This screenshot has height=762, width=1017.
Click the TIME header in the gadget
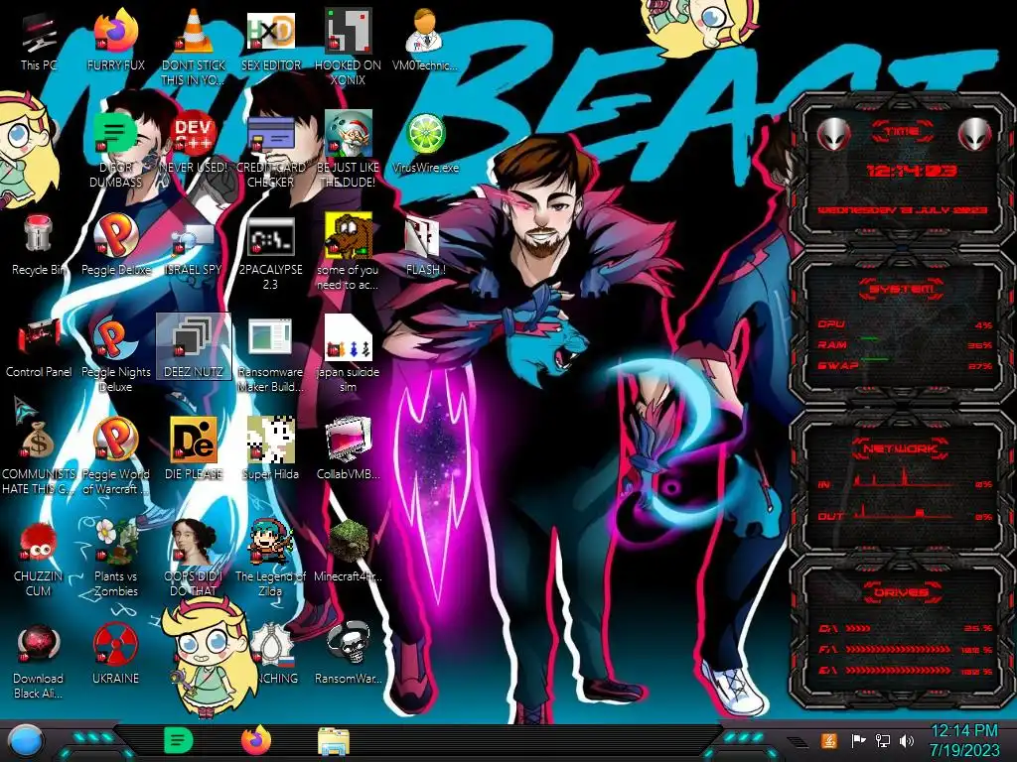pyautogui.click(x=902, y=132)
